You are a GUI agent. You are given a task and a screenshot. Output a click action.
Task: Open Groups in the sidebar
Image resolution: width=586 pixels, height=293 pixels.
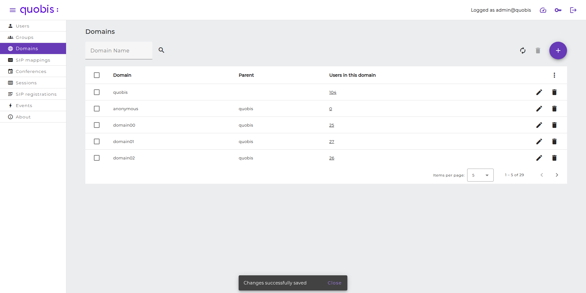point(33,37)
